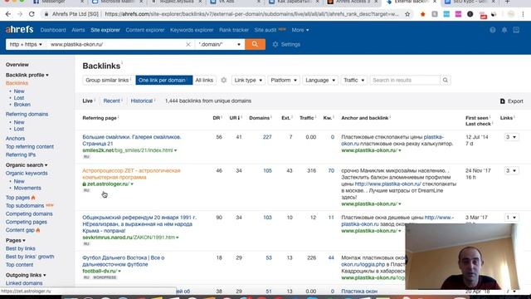The width and height of the screenshot is (531, 299).
Task: Focus the Search in results field
Action: 405,81
